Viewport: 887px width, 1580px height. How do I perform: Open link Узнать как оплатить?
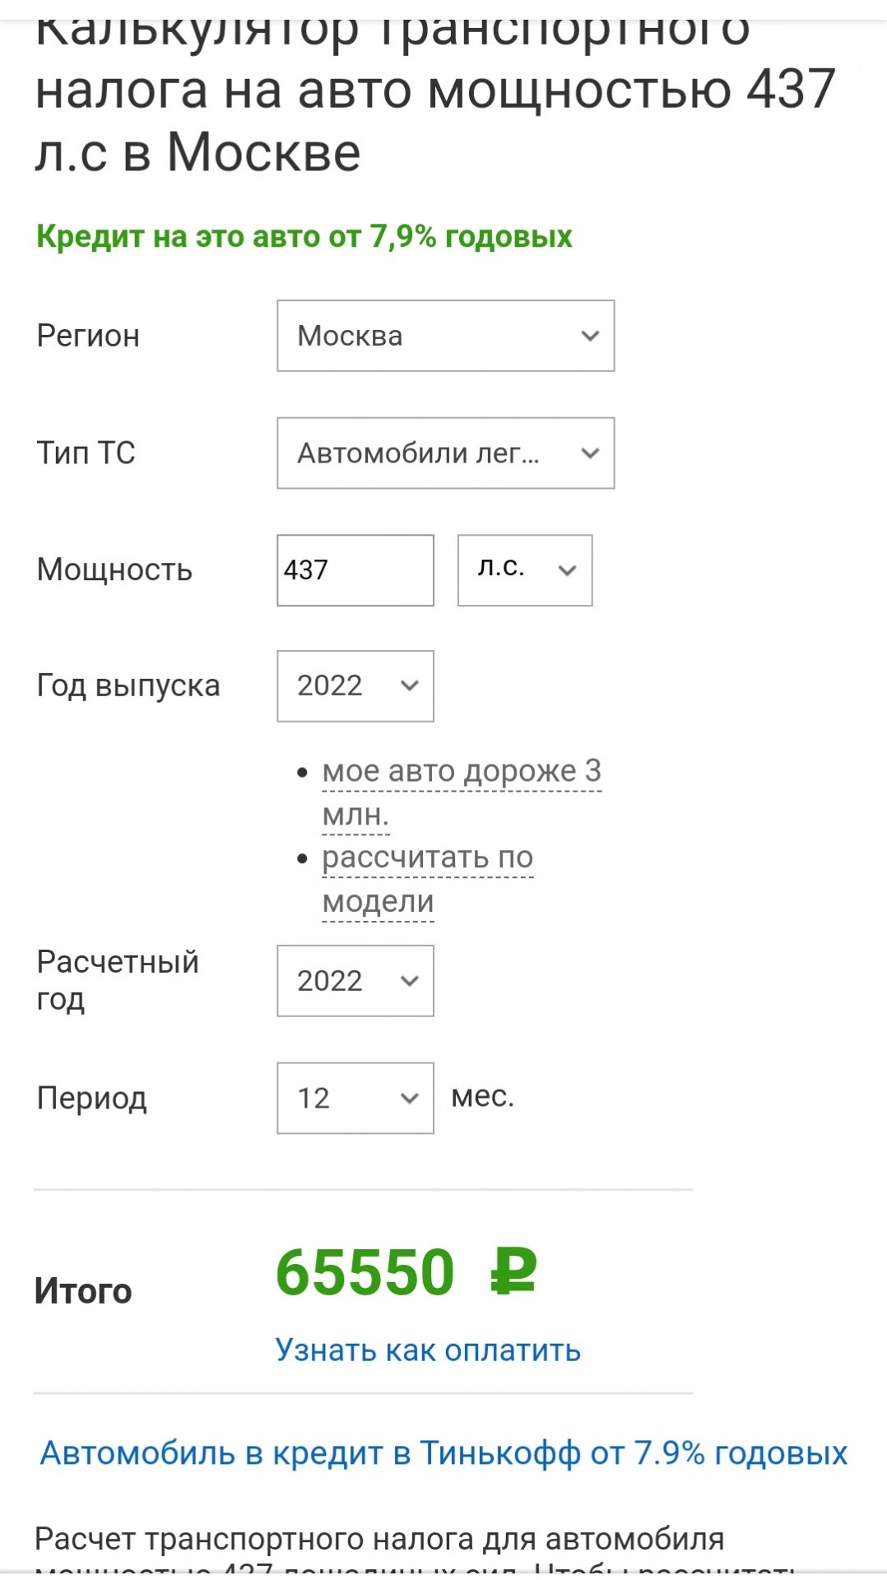point(428,1350)
